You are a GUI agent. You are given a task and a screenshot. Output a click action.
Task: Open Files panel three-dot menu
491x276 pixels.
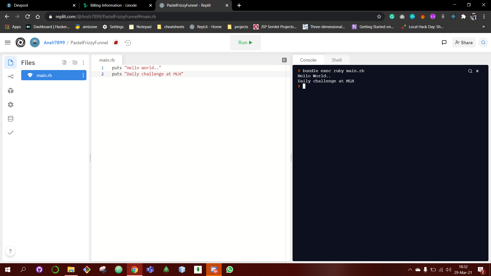tap(83, 62)
